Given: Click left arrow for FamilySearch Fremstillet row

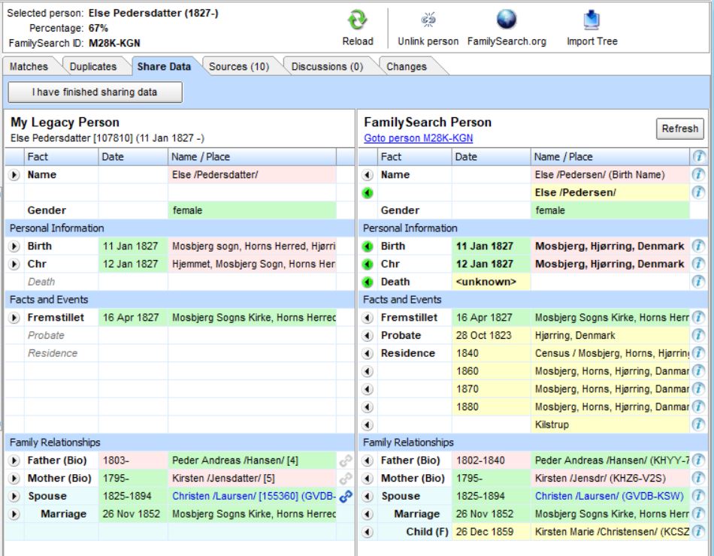Looking at the screenshot, I should [368, 318].
